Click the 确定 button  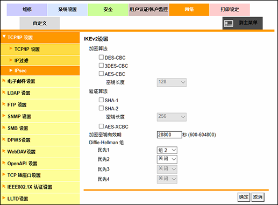(244, 197)
